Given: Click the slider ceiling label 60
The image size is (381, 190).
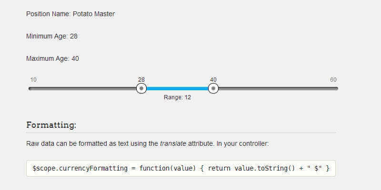Looking at the screenshot, I should click(x=333, y=80).
